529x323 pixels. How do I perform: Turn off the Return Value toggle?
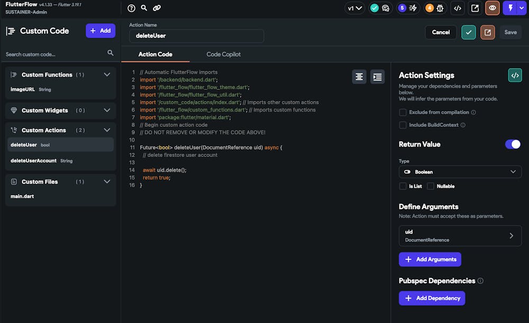(x=513, y=144)
